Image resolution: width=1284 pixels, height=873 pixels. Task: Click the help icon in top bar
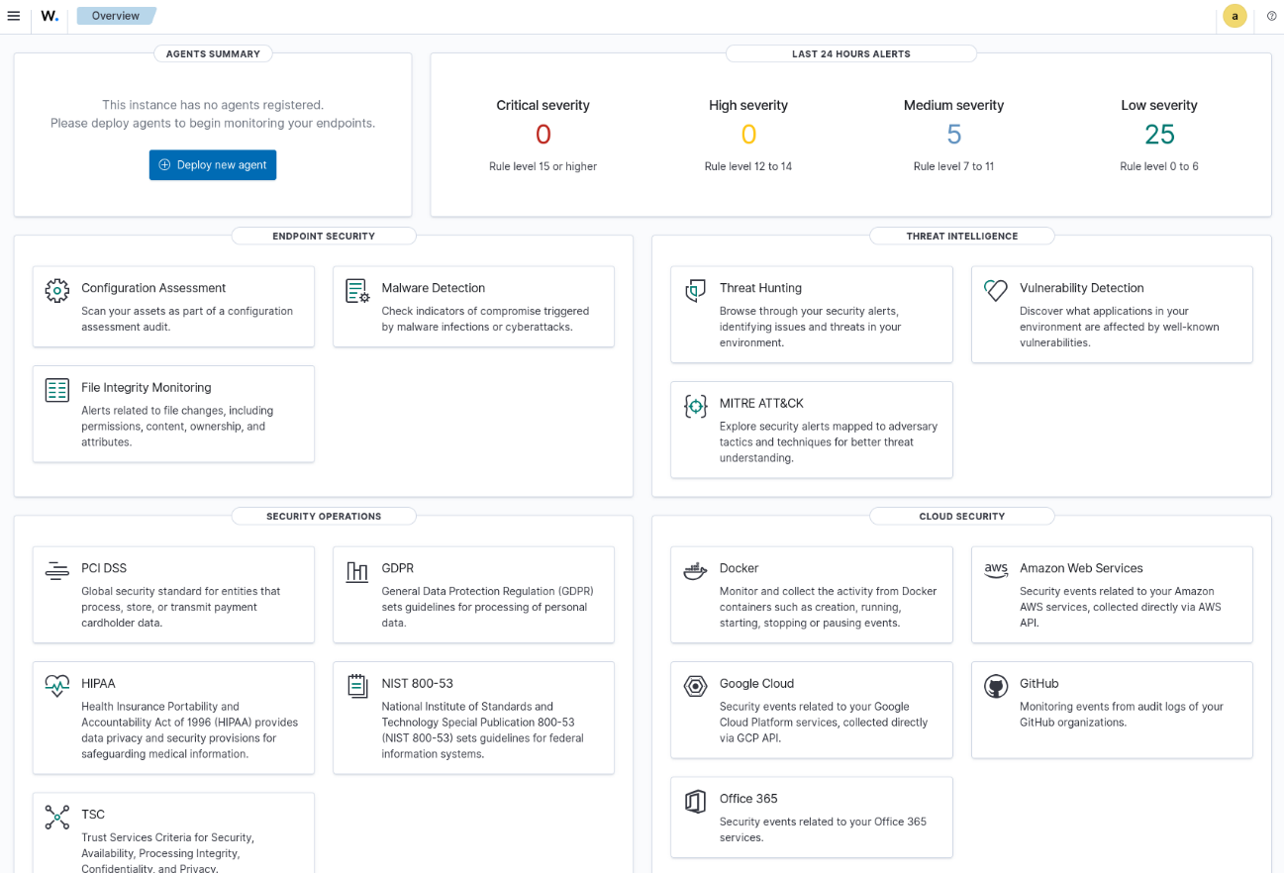1271,16
